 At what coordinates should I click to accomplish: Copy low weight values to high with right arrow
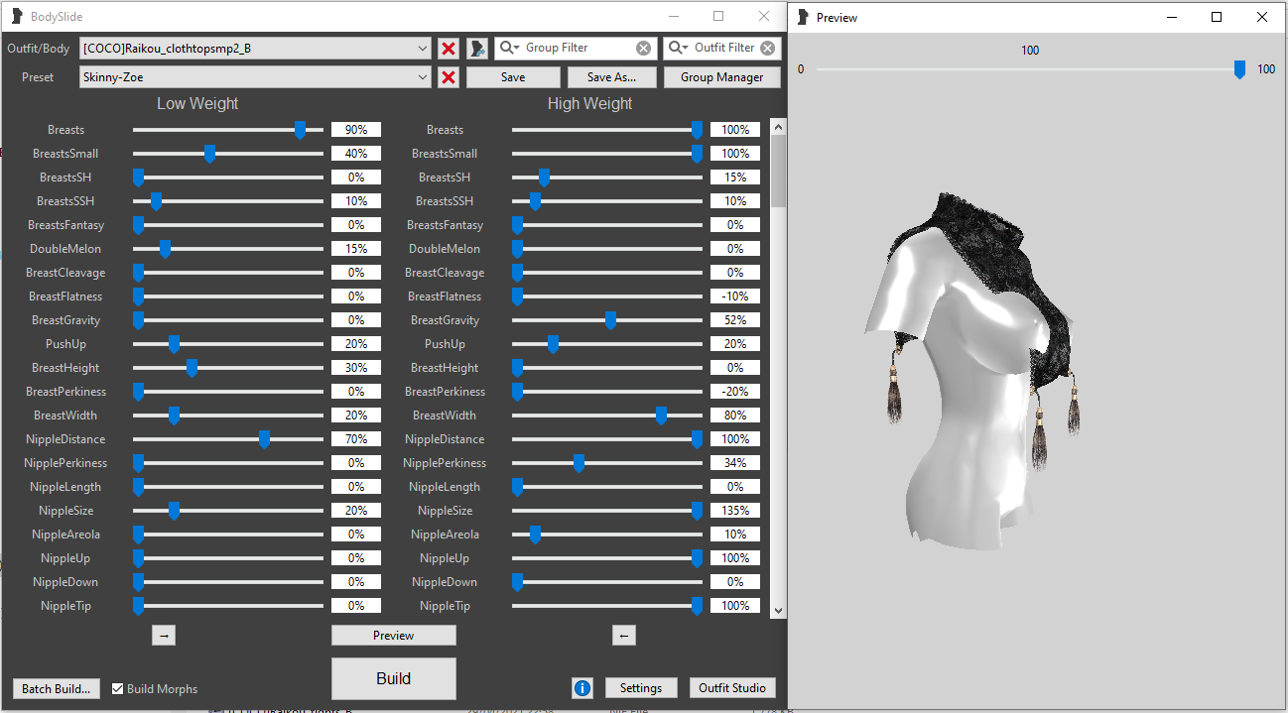[x=164, y=636]
